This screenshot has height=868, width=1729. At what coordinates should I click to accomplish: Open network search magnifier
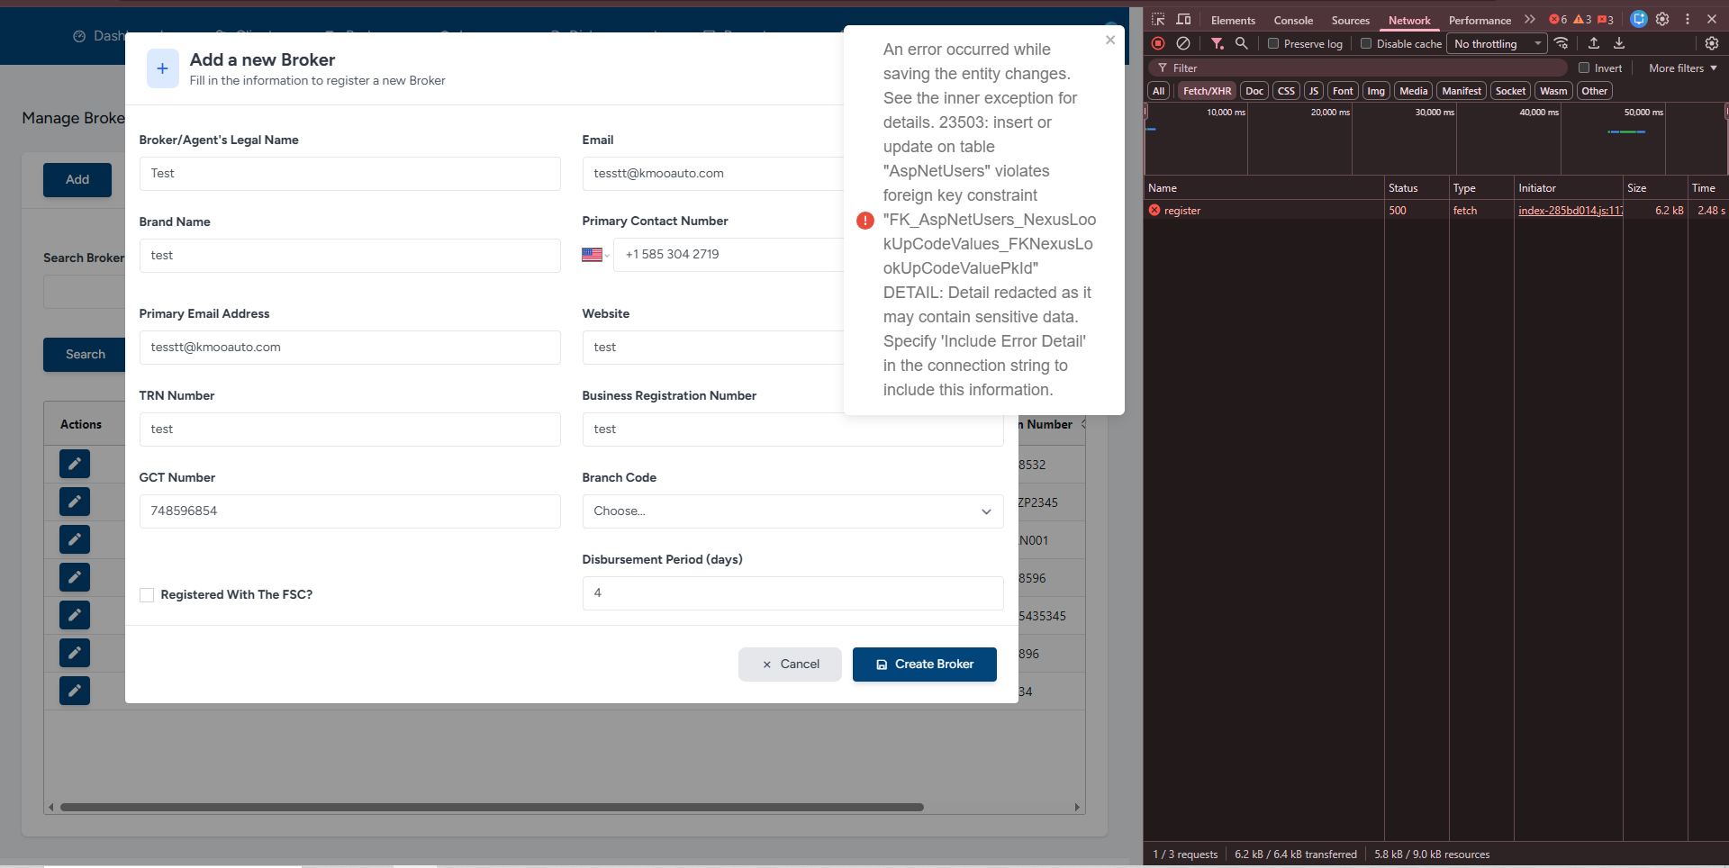[1241, 43]
